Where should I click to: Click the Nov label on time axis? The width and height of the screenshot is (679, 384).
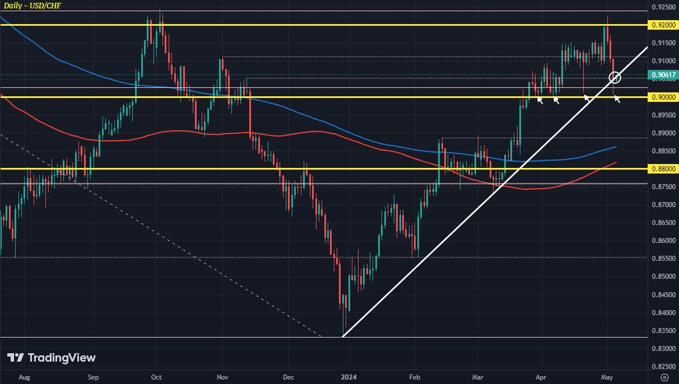[222, 377]
